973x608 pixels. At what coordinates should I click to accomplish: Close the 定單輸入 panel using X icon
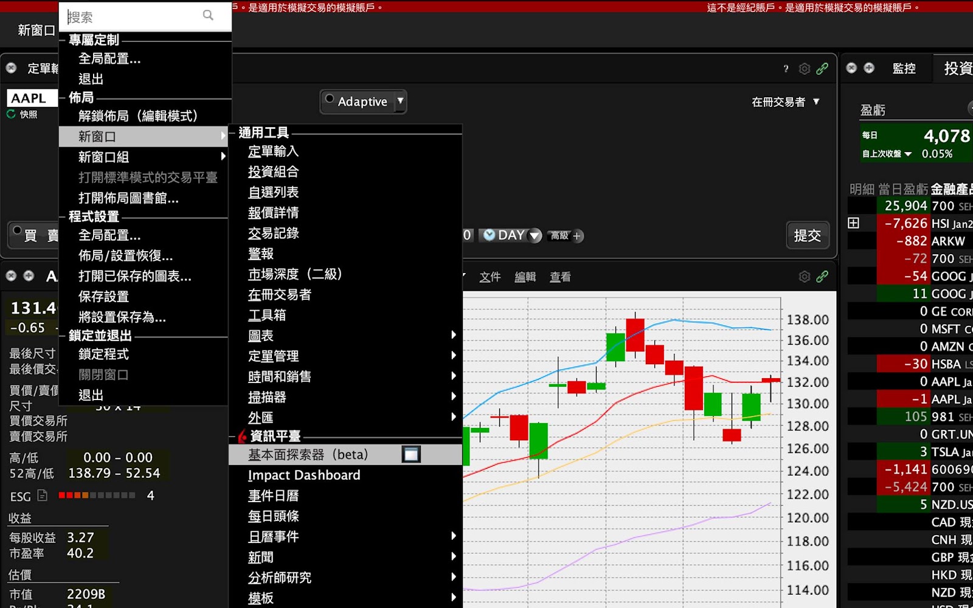pos(11,67)
